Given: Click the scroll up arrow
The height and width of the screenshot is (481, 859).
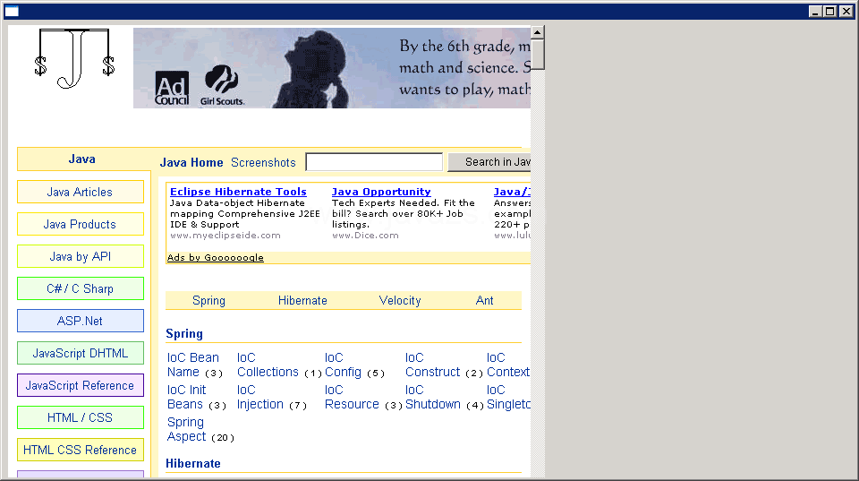Looking at the screenshot, I should coord(538,32).
